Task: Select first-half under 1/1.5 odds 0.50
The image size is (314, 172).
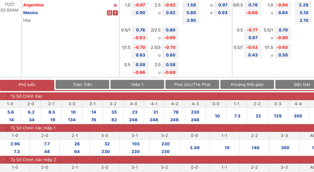Action: (283, 55)
